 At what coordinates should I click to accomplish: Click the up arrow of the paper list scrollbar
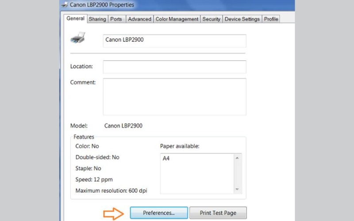click(x=237, y=158)
